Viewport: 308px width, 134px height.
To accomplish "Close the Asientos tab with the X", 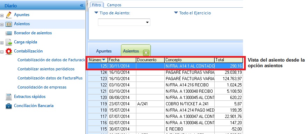I will 146,53.
